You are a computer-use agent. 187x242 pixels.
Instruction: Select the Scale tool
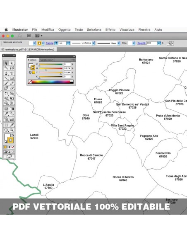(x=12, y=93)
